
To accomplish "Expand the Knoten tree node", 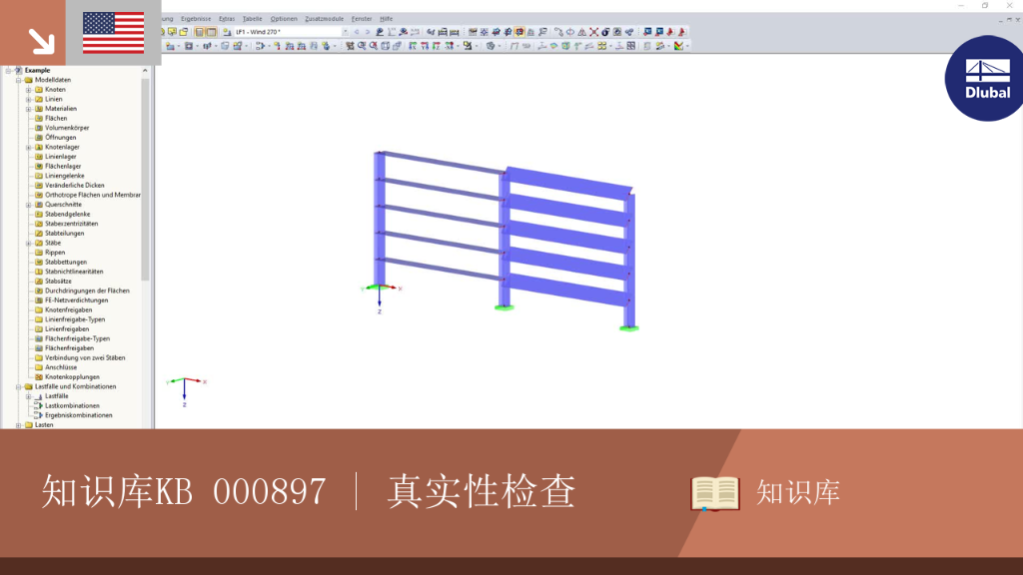I will (29, 89).
